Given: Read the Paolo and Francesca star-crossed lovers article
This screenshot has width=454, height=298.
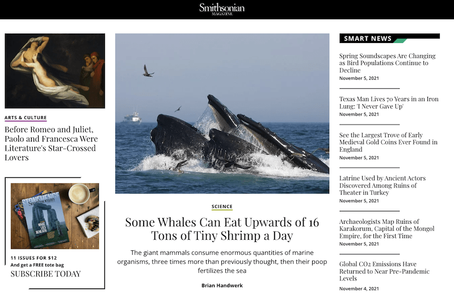Looking at the screenshot, I should click(x=51, y=143).
